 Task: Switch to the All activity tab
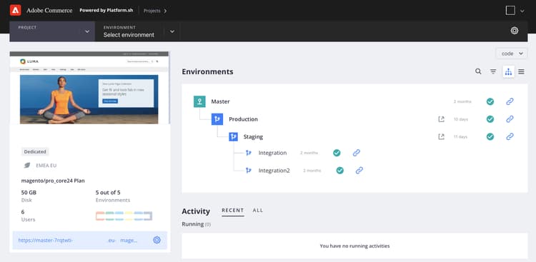click(x=258, y=211)
